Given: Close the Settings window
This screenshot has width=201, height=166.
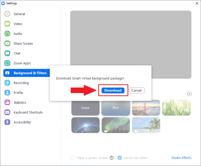Looking at the screenshot, I should coord(197,3).
